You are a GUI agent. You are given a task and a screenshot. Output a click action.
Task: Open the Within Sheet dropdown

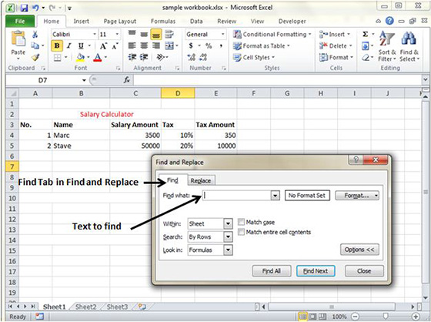pos(228,223)
